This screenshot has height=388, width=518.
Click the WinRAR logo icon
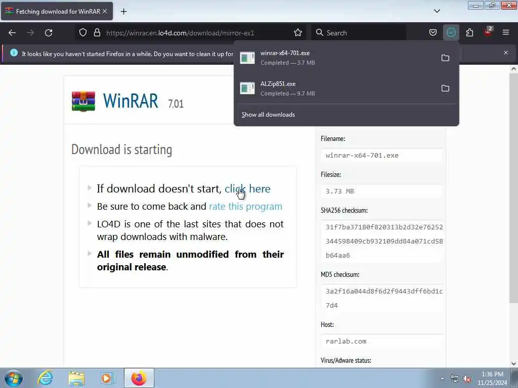coord(83,101)
